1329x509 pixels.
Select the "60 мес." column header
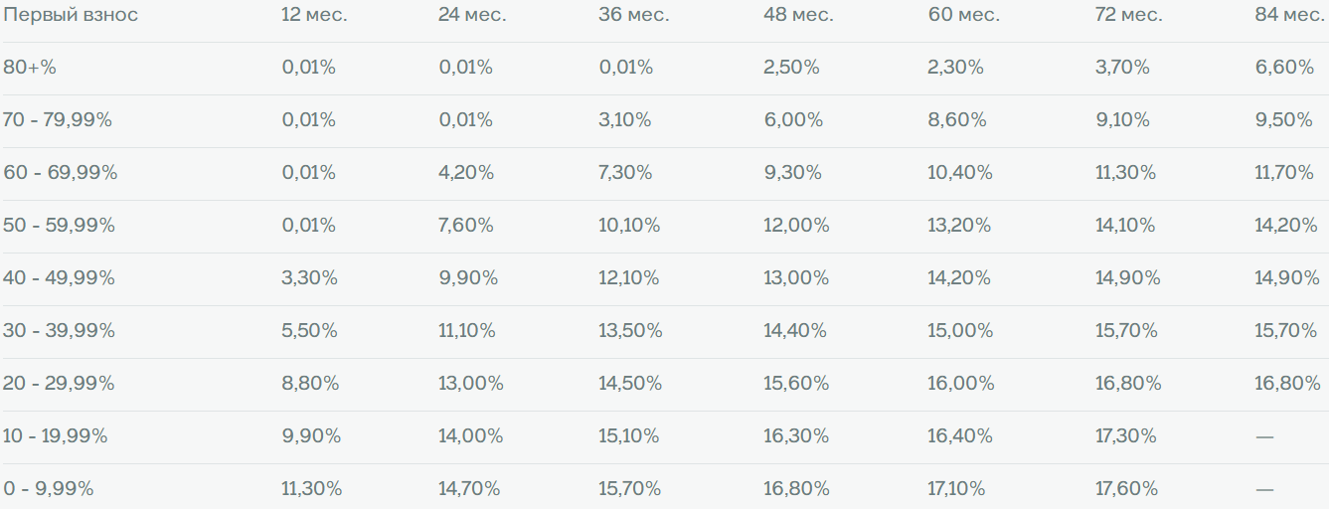coord(962,15)
